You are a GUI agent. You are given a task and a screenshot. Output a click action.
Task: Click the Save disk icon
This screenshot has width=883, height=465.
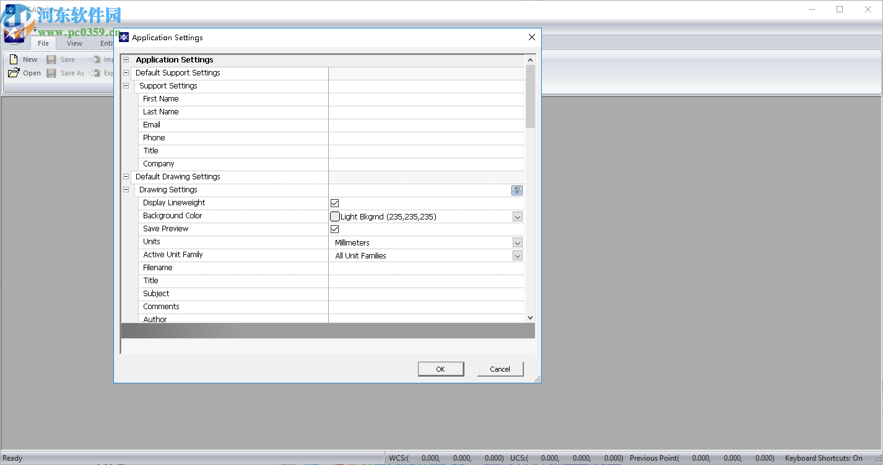(51, 59)
